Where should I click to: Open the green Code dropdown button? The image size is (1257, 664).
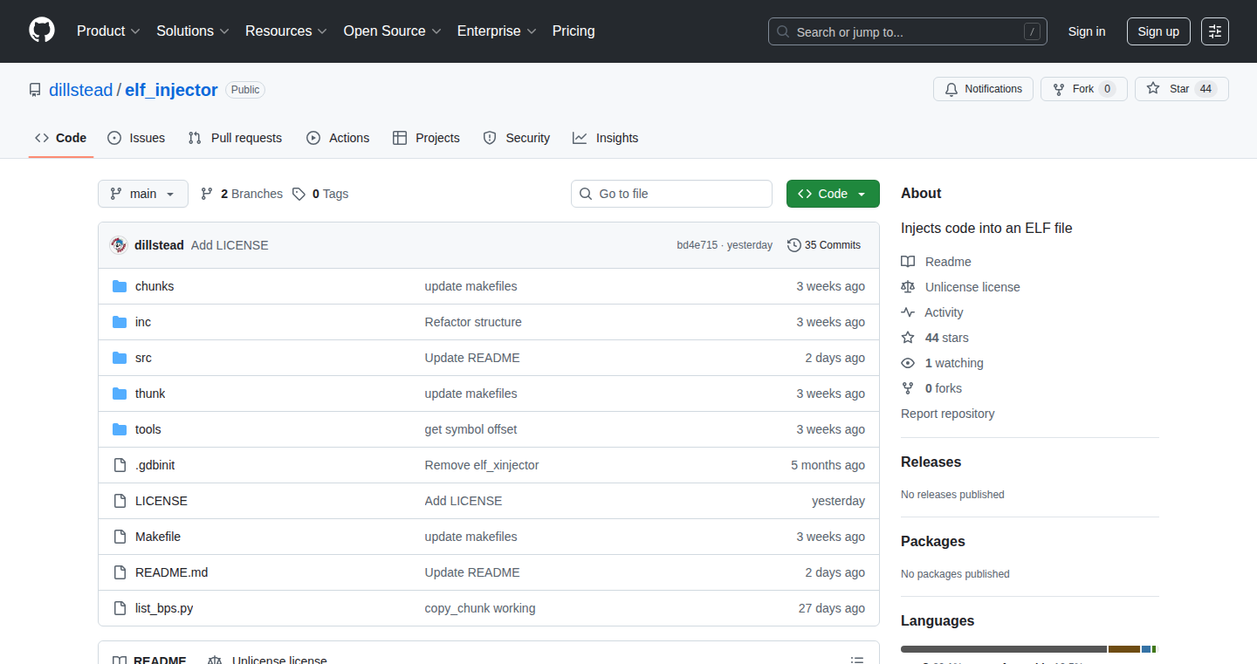pos(833,194)
